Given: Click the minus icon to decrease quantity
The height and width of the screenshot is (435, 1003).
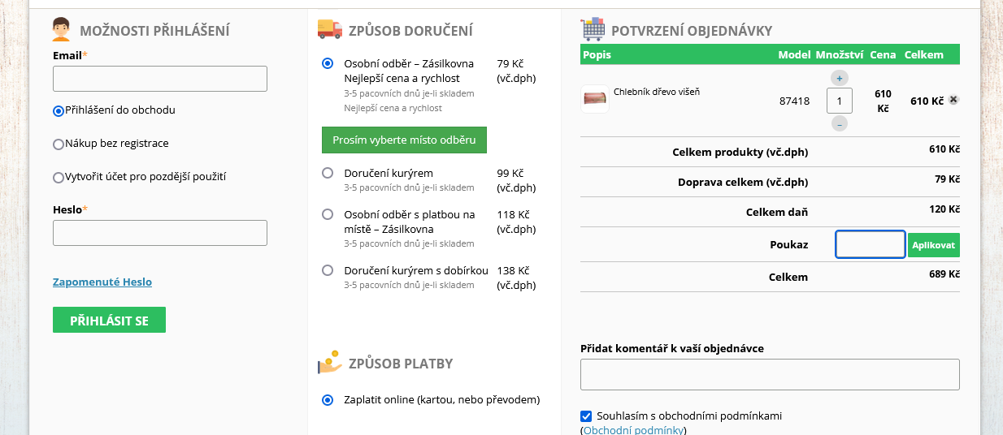Looking at the screenshot, I should (x=840, y=124).
